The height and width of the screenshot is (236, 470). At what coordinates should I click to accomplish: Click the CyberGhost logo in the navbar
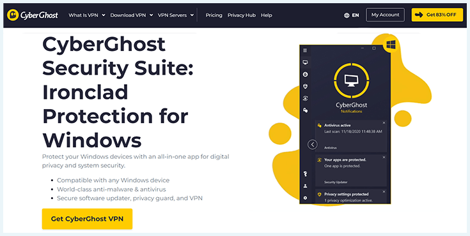tap(33, 15)
